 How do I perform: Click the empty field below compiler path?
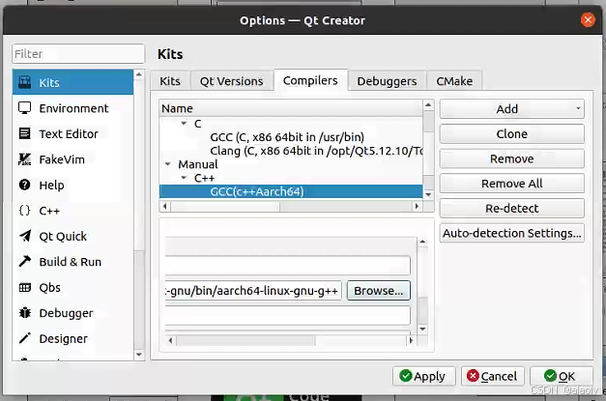(x=288, y=315)
